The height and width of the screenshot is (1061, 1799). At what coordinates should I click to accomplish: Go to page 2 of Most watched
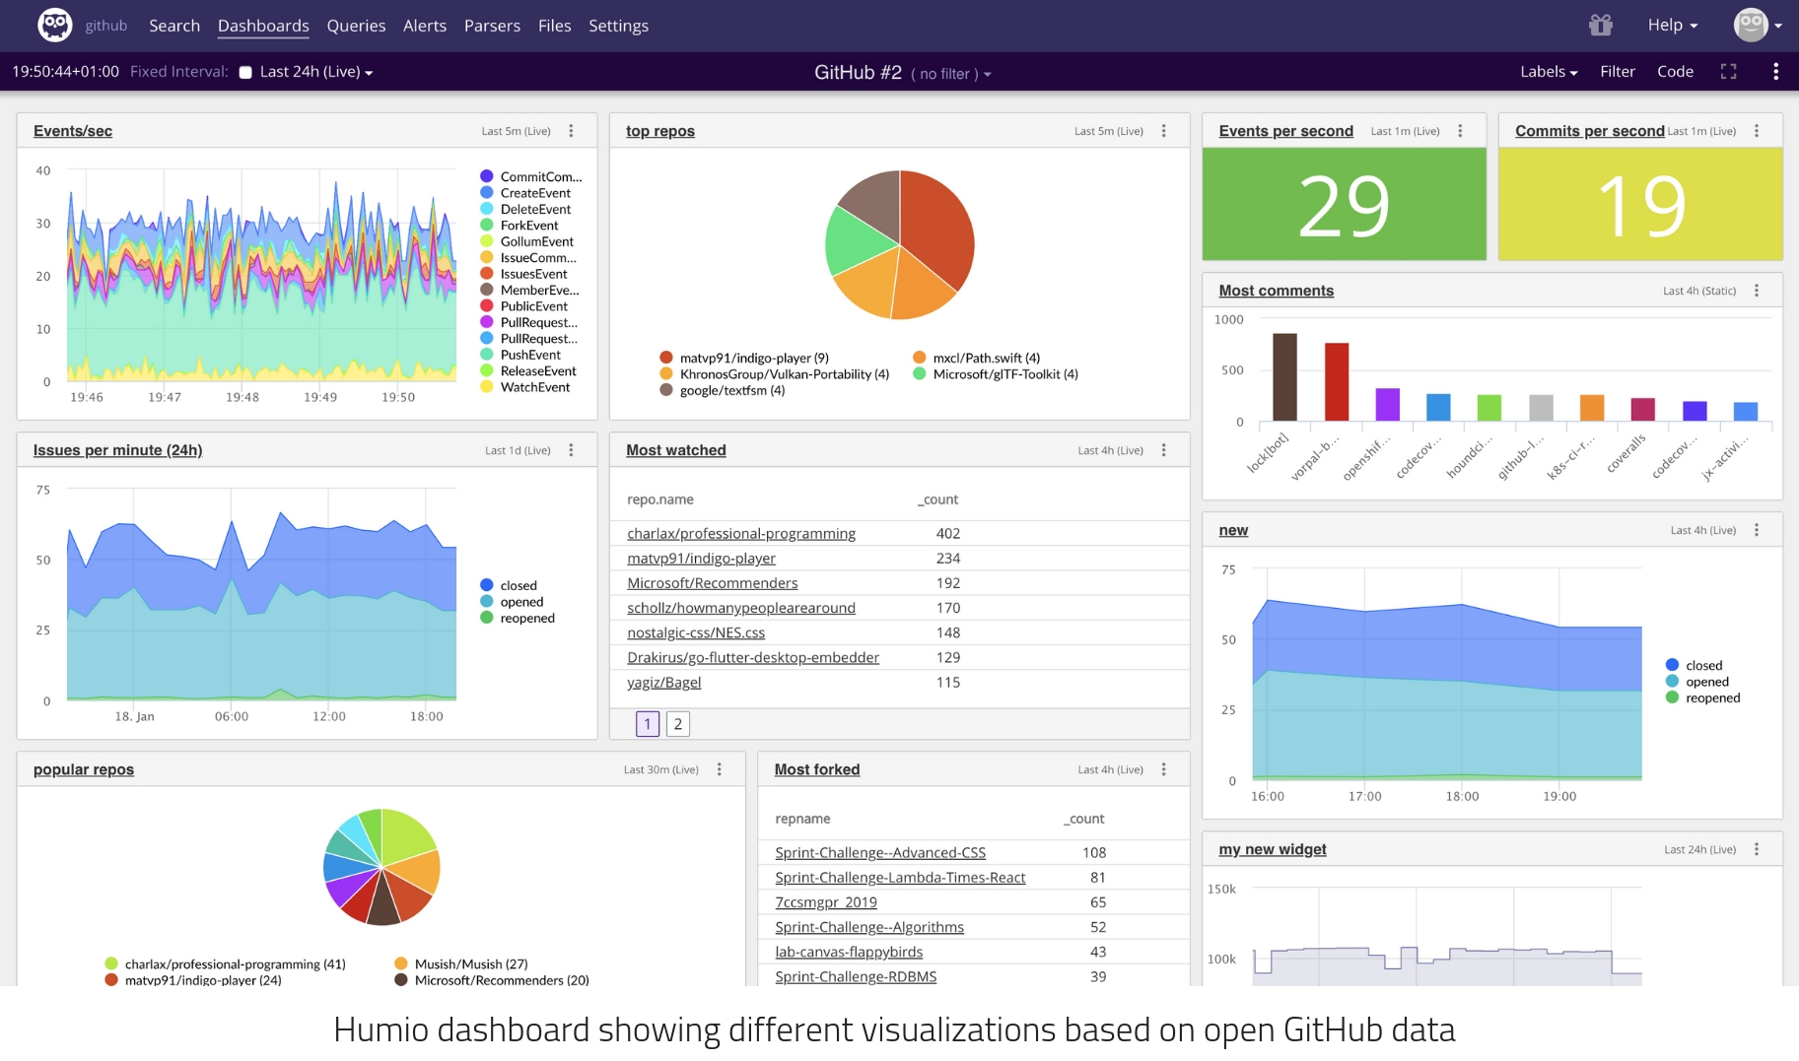click(677, 724)
